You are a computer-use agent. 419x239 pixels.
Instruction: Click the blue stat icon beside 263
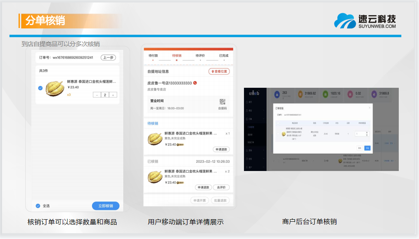coord(276,94)
